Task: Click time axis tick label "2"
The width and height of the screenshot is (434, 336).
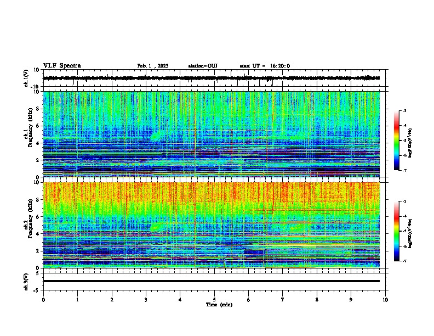Action: click(112, 300)
